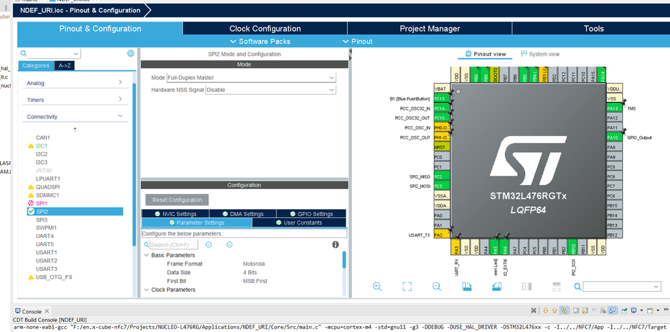The image size is (670, 332).
Task: Select USART2 in the Connectivity list
Action: [46, 260]
